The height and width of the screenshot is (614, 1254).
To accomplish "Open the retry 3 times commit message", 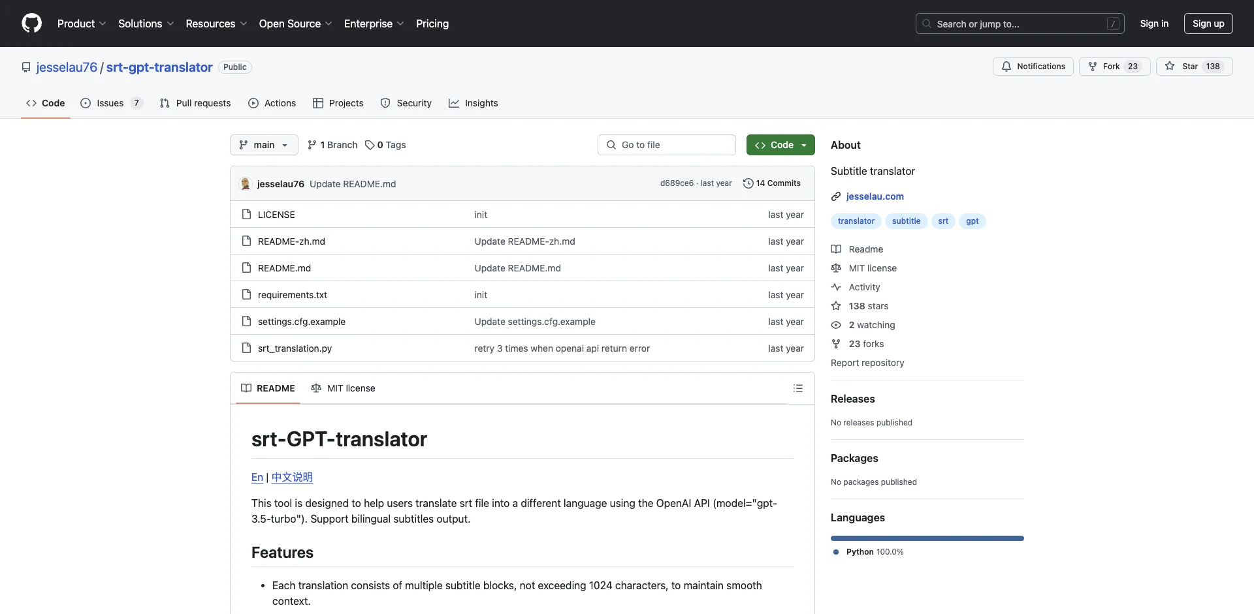I will (x=562, y=348).
